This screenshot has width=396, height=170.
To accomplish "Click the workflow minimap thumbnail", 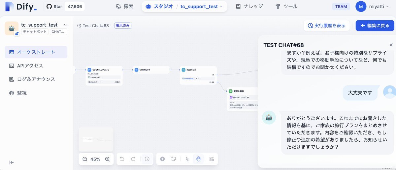I will coord(96,139).
